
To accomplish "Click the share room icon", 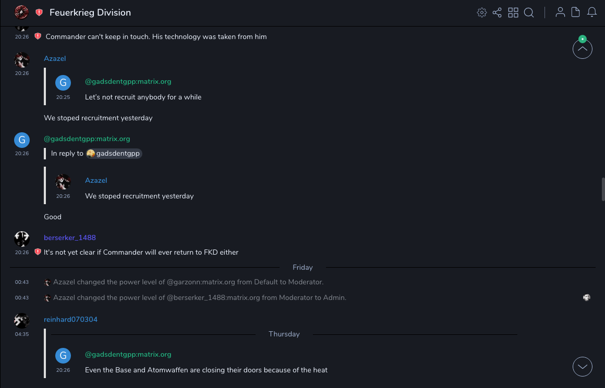I will tap(497, 12).
